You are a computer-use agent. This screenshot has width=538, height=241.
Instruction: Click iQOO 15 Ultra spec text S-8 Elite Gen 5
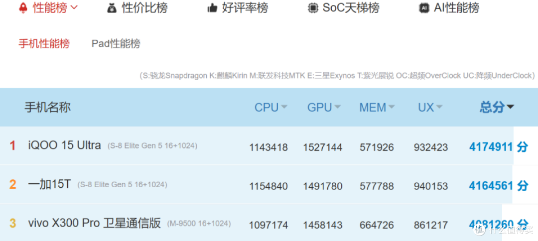[x=152, y=146]
